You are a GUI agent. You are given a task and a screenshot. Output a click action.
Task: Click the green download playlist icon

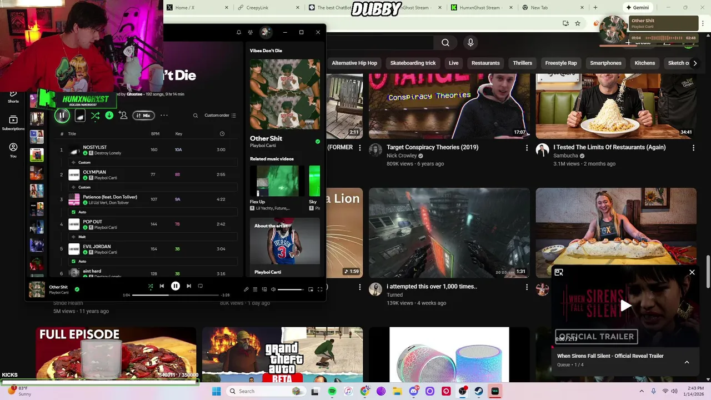[109, 116]
